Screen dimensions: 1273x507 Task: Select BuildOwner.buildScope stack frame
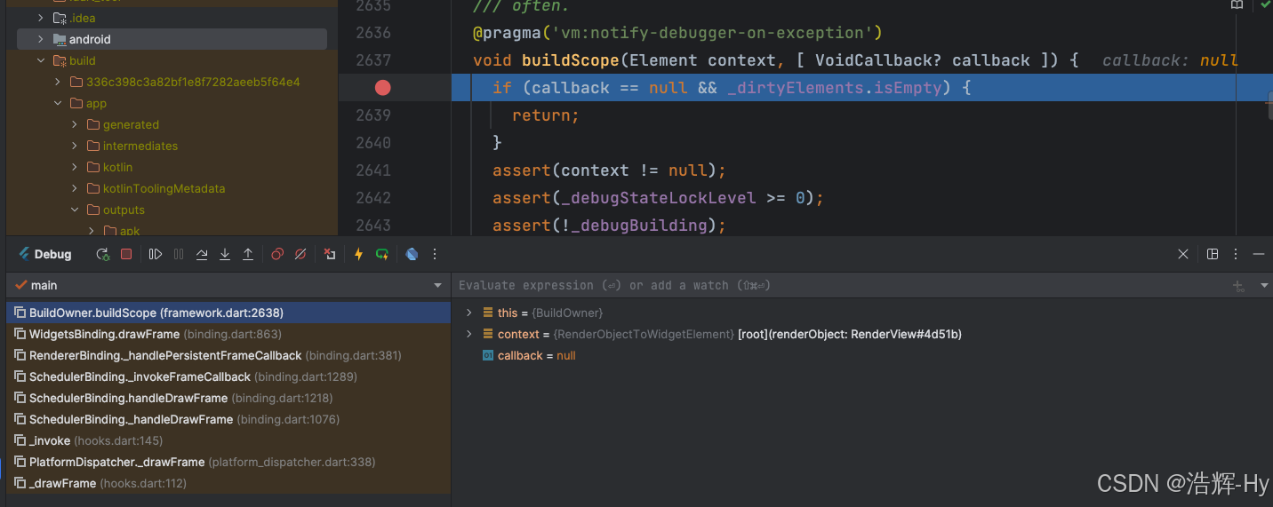[x=228, y=313]
